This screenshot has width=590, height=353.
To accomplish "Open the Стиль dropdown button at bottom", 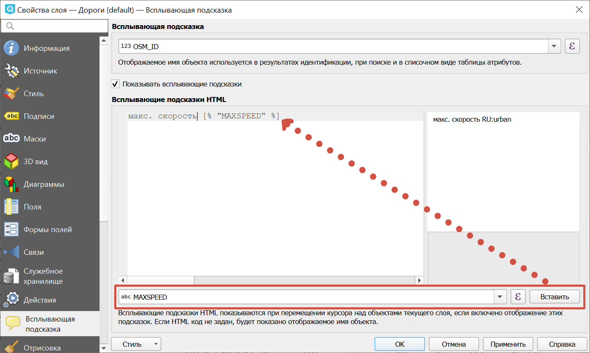I will 136,344.
